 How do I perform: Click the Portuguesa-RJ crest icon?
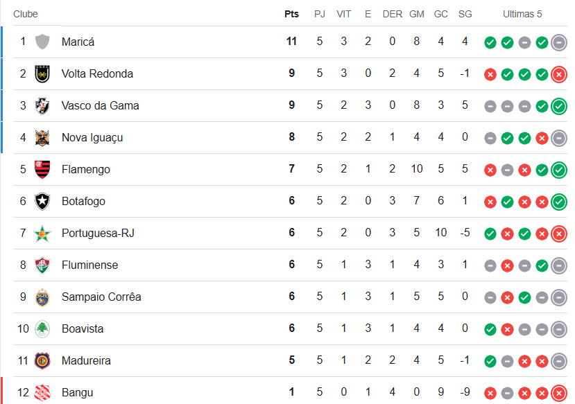point(42,233)
